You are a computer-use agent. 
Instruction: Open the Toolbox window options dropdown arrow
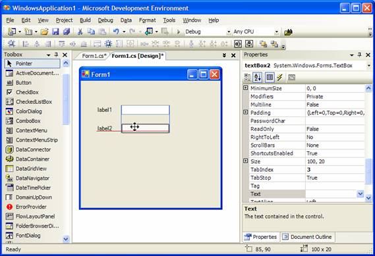48,55
